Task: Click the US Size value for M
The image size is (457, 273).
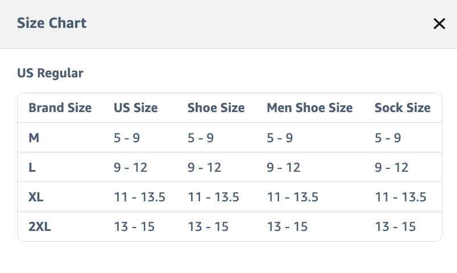Action: (127, 138)
